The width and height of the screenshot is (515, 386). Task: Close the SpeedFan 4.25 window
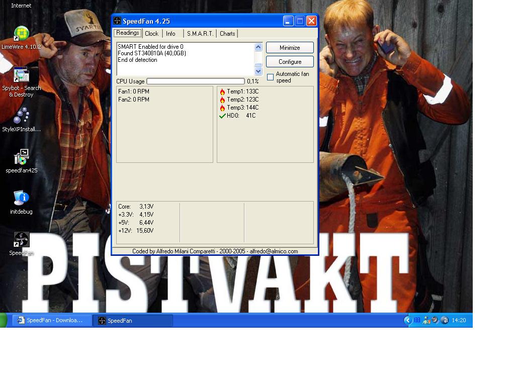(311, 21)
